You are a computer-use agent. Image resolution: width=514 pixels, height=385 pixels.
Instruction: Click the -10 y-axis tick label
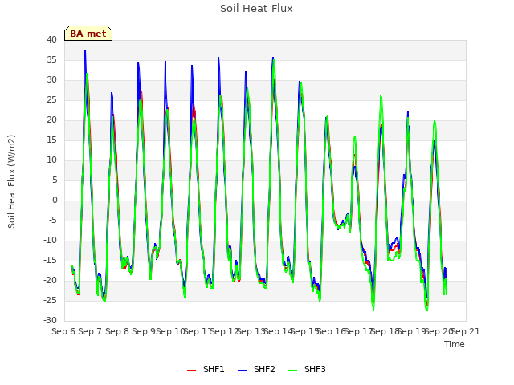[50, 240]
